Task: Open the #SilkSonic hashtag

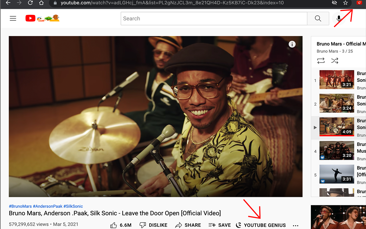Action: pos(73,206)
